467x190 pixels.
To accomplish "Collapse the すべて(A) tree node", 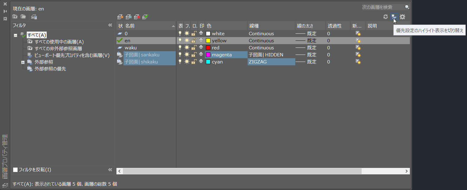I will (15, 35).
